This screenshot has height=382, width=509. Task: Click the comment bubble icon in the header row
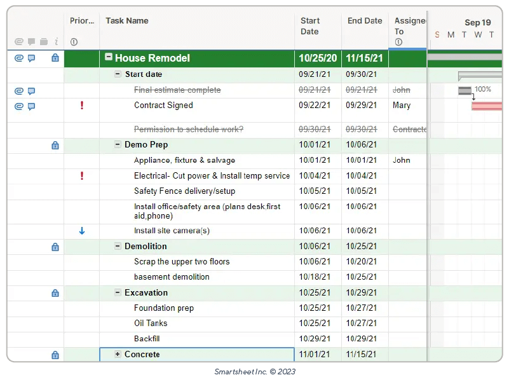(31, 41)
